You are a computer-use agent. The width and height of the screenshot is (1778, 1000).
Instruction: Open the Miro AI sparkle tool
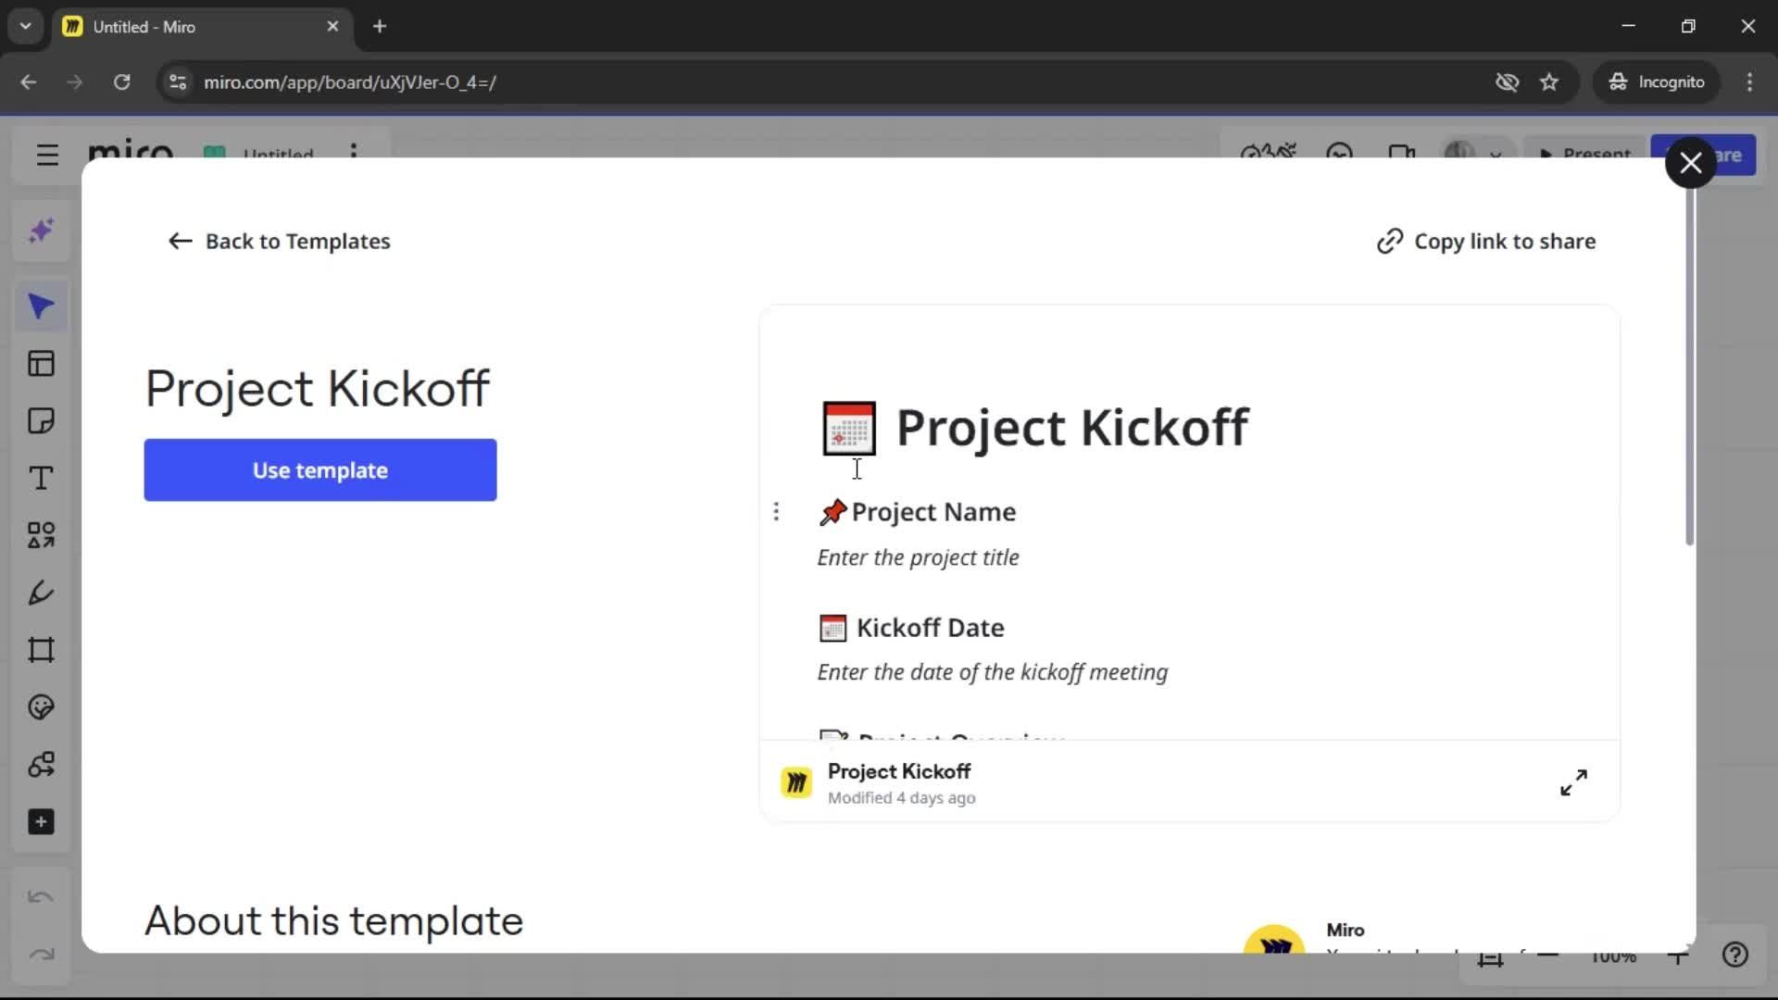[x=41, y=231]
